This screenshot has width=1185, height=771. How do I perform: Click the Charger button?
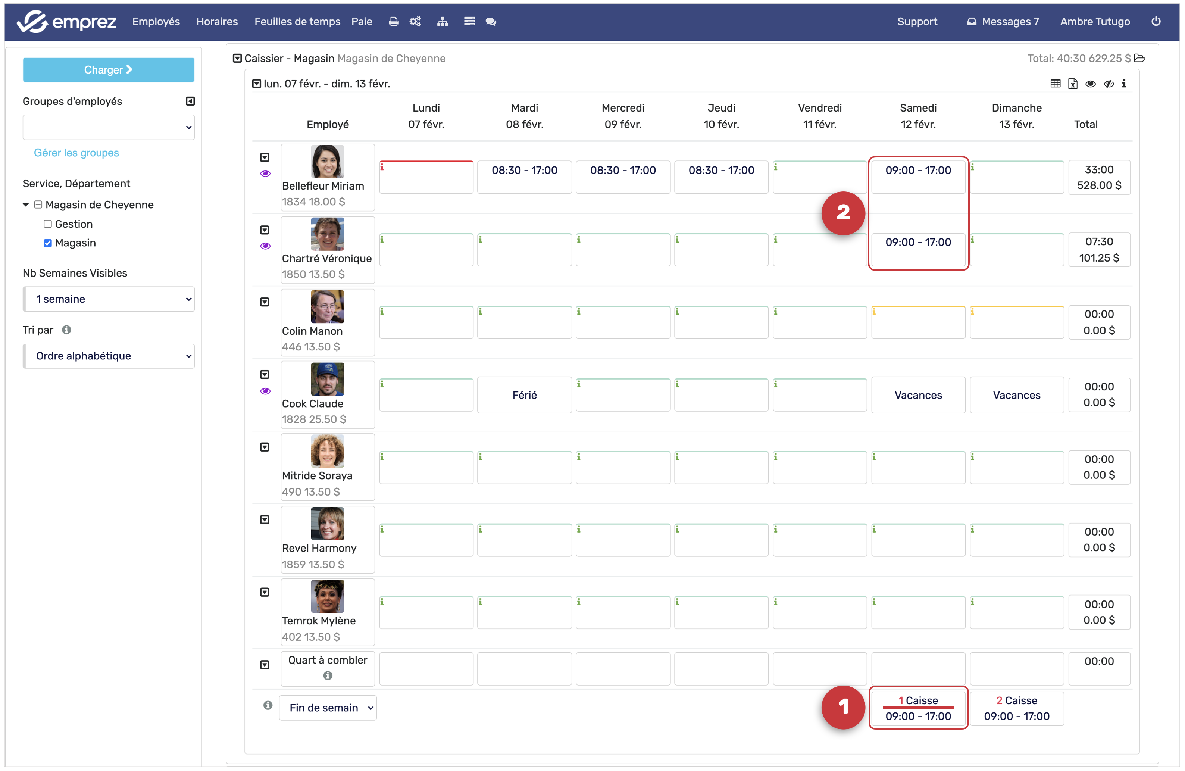click(109, 70)
